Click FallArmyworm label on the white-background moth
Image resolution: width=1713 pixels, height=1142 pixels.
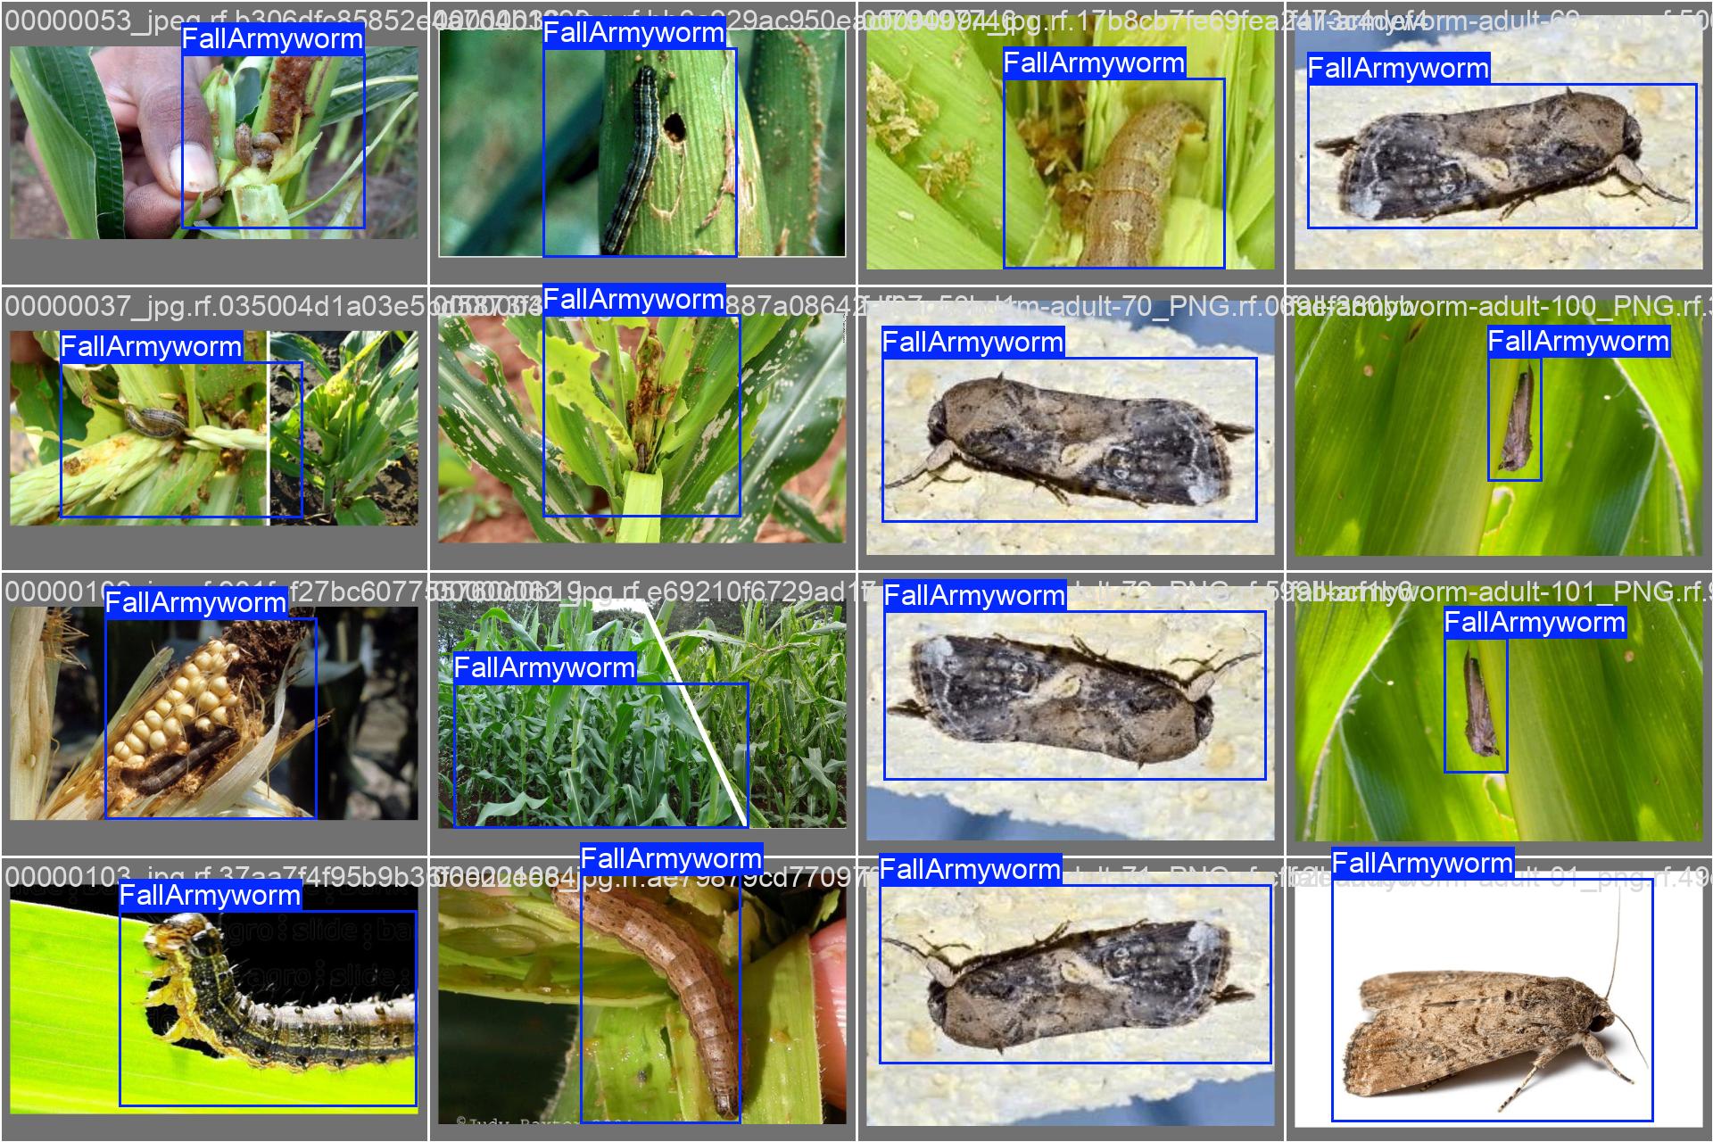pyautogui.click(x=1422, y=864)
